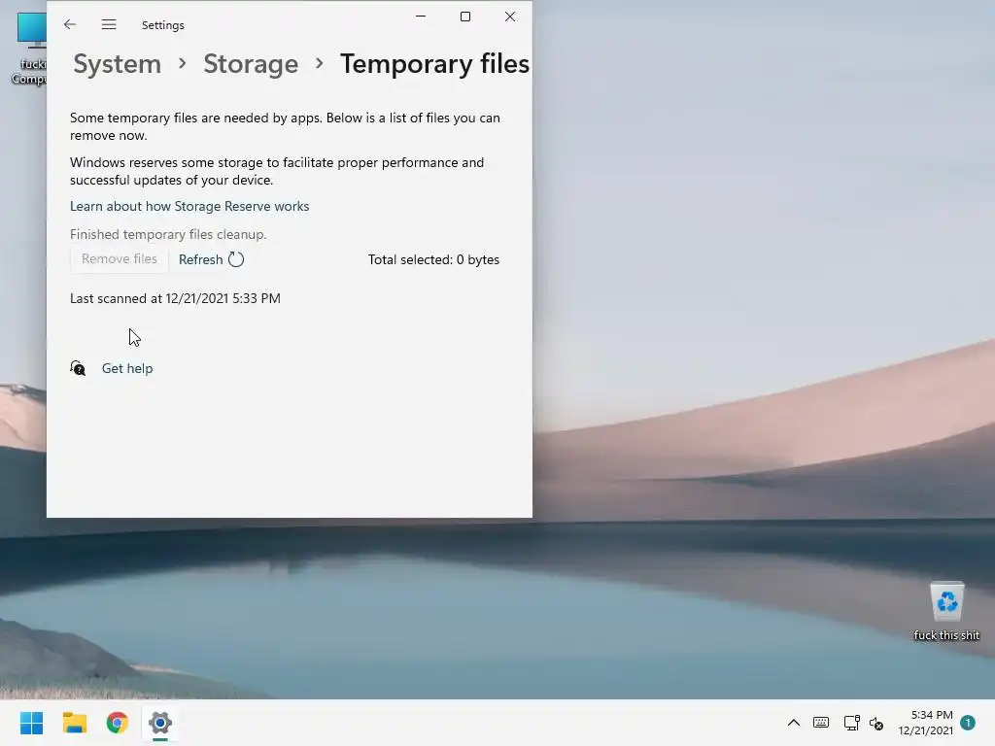Image resolution: width=995 pixels, height=746 pixels.
Task: Open the clock and date flyout
Action: point(926,723)
